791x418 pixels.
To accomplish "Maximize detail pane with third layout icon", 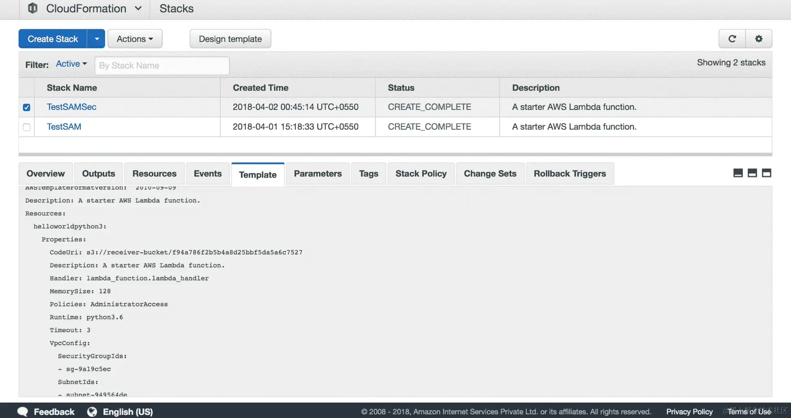I will (767, 173).
